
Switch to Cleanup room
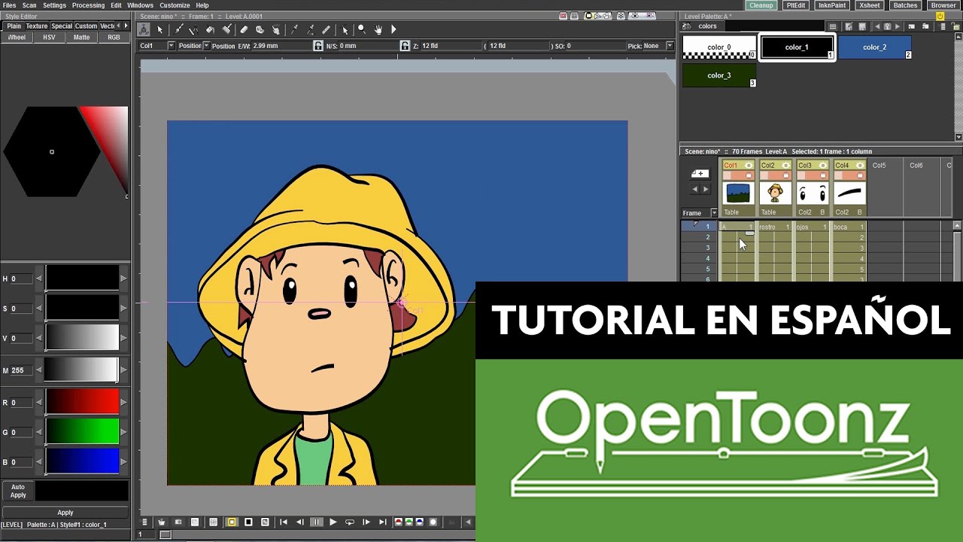pos(761,5)
